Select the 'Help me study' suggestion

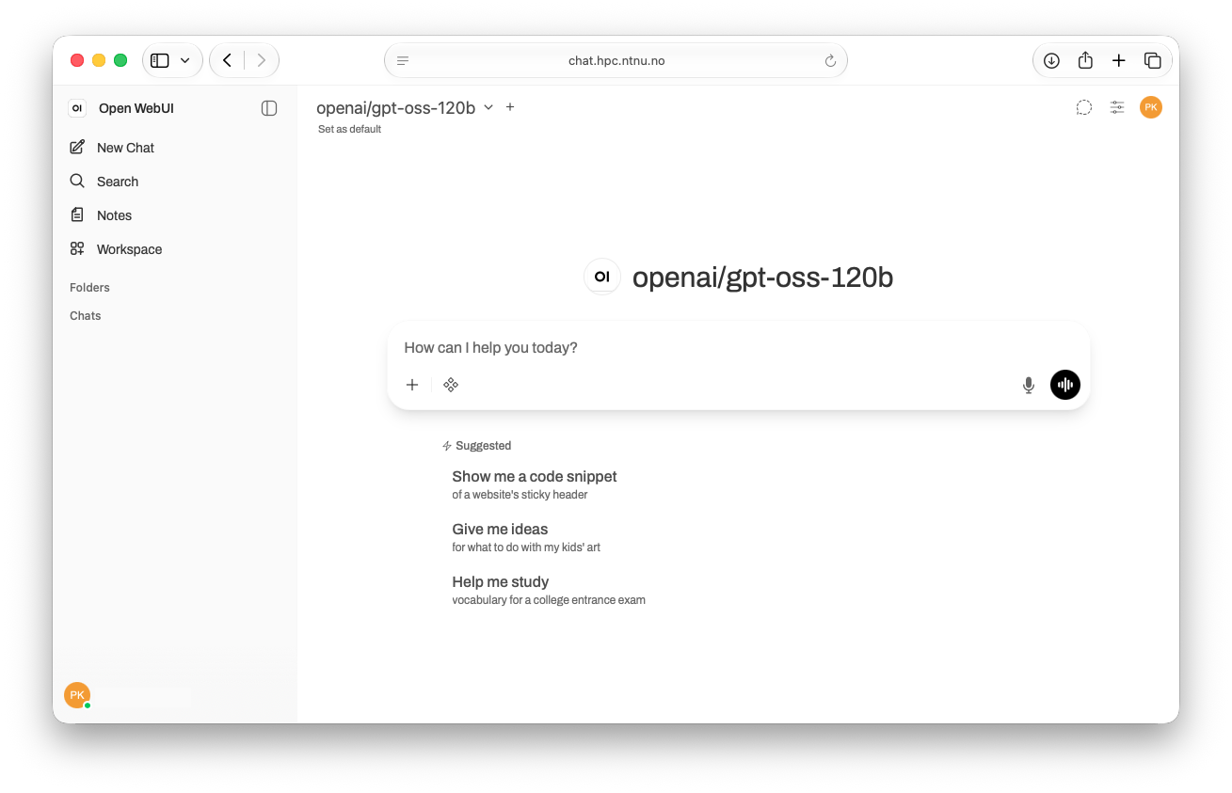point(549,590)
